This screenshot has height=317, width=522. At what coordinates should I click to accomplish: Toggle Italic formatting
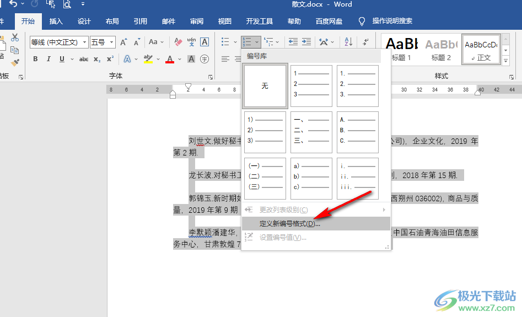point(49,59)
